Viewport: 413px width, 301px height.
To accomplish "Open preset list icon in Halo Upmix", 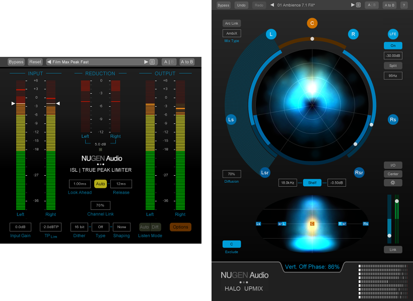I will click(358, 5).
